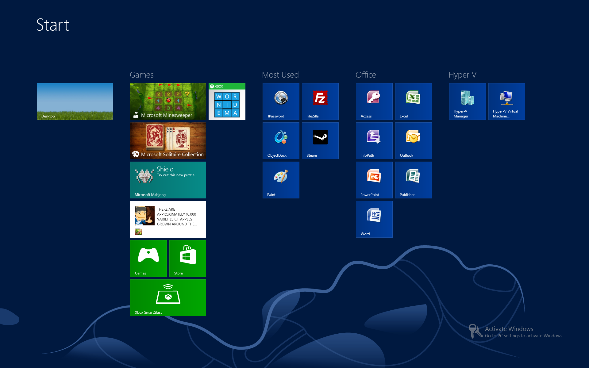Open the Word tile
589x368 pixels.
point(374,219)
